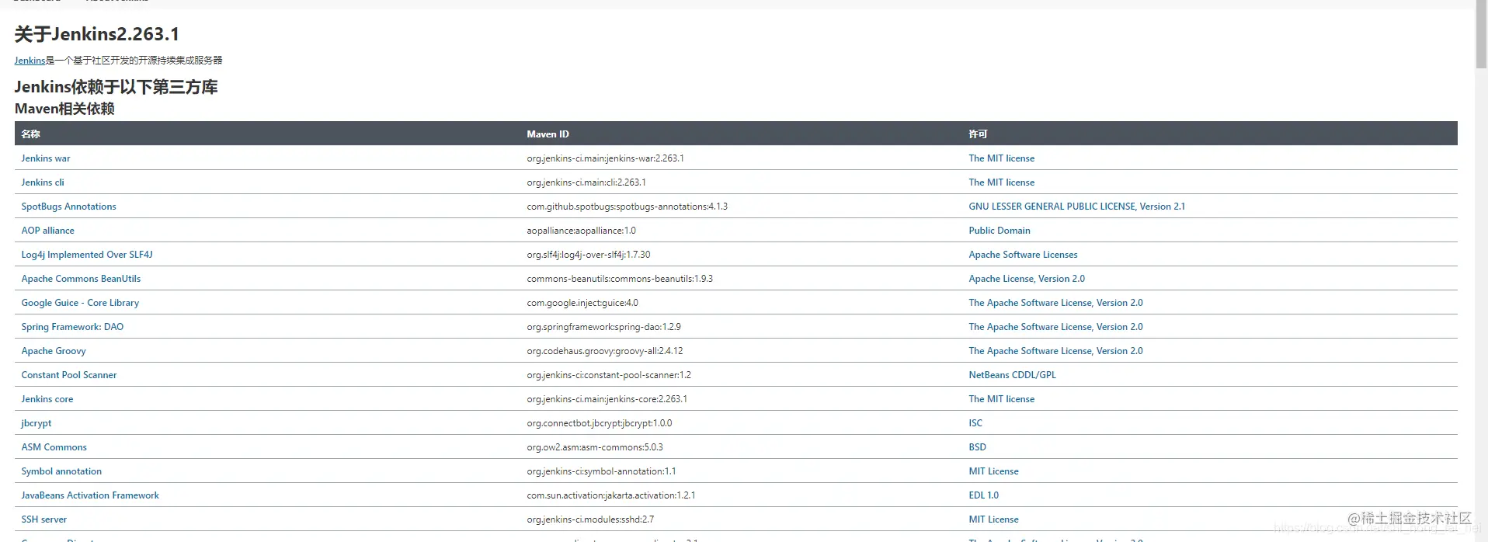Open GNU LESSER GENERAL PUBLIC LICENSE link
1488x542 pixels.
click(x=1076, y=207)
